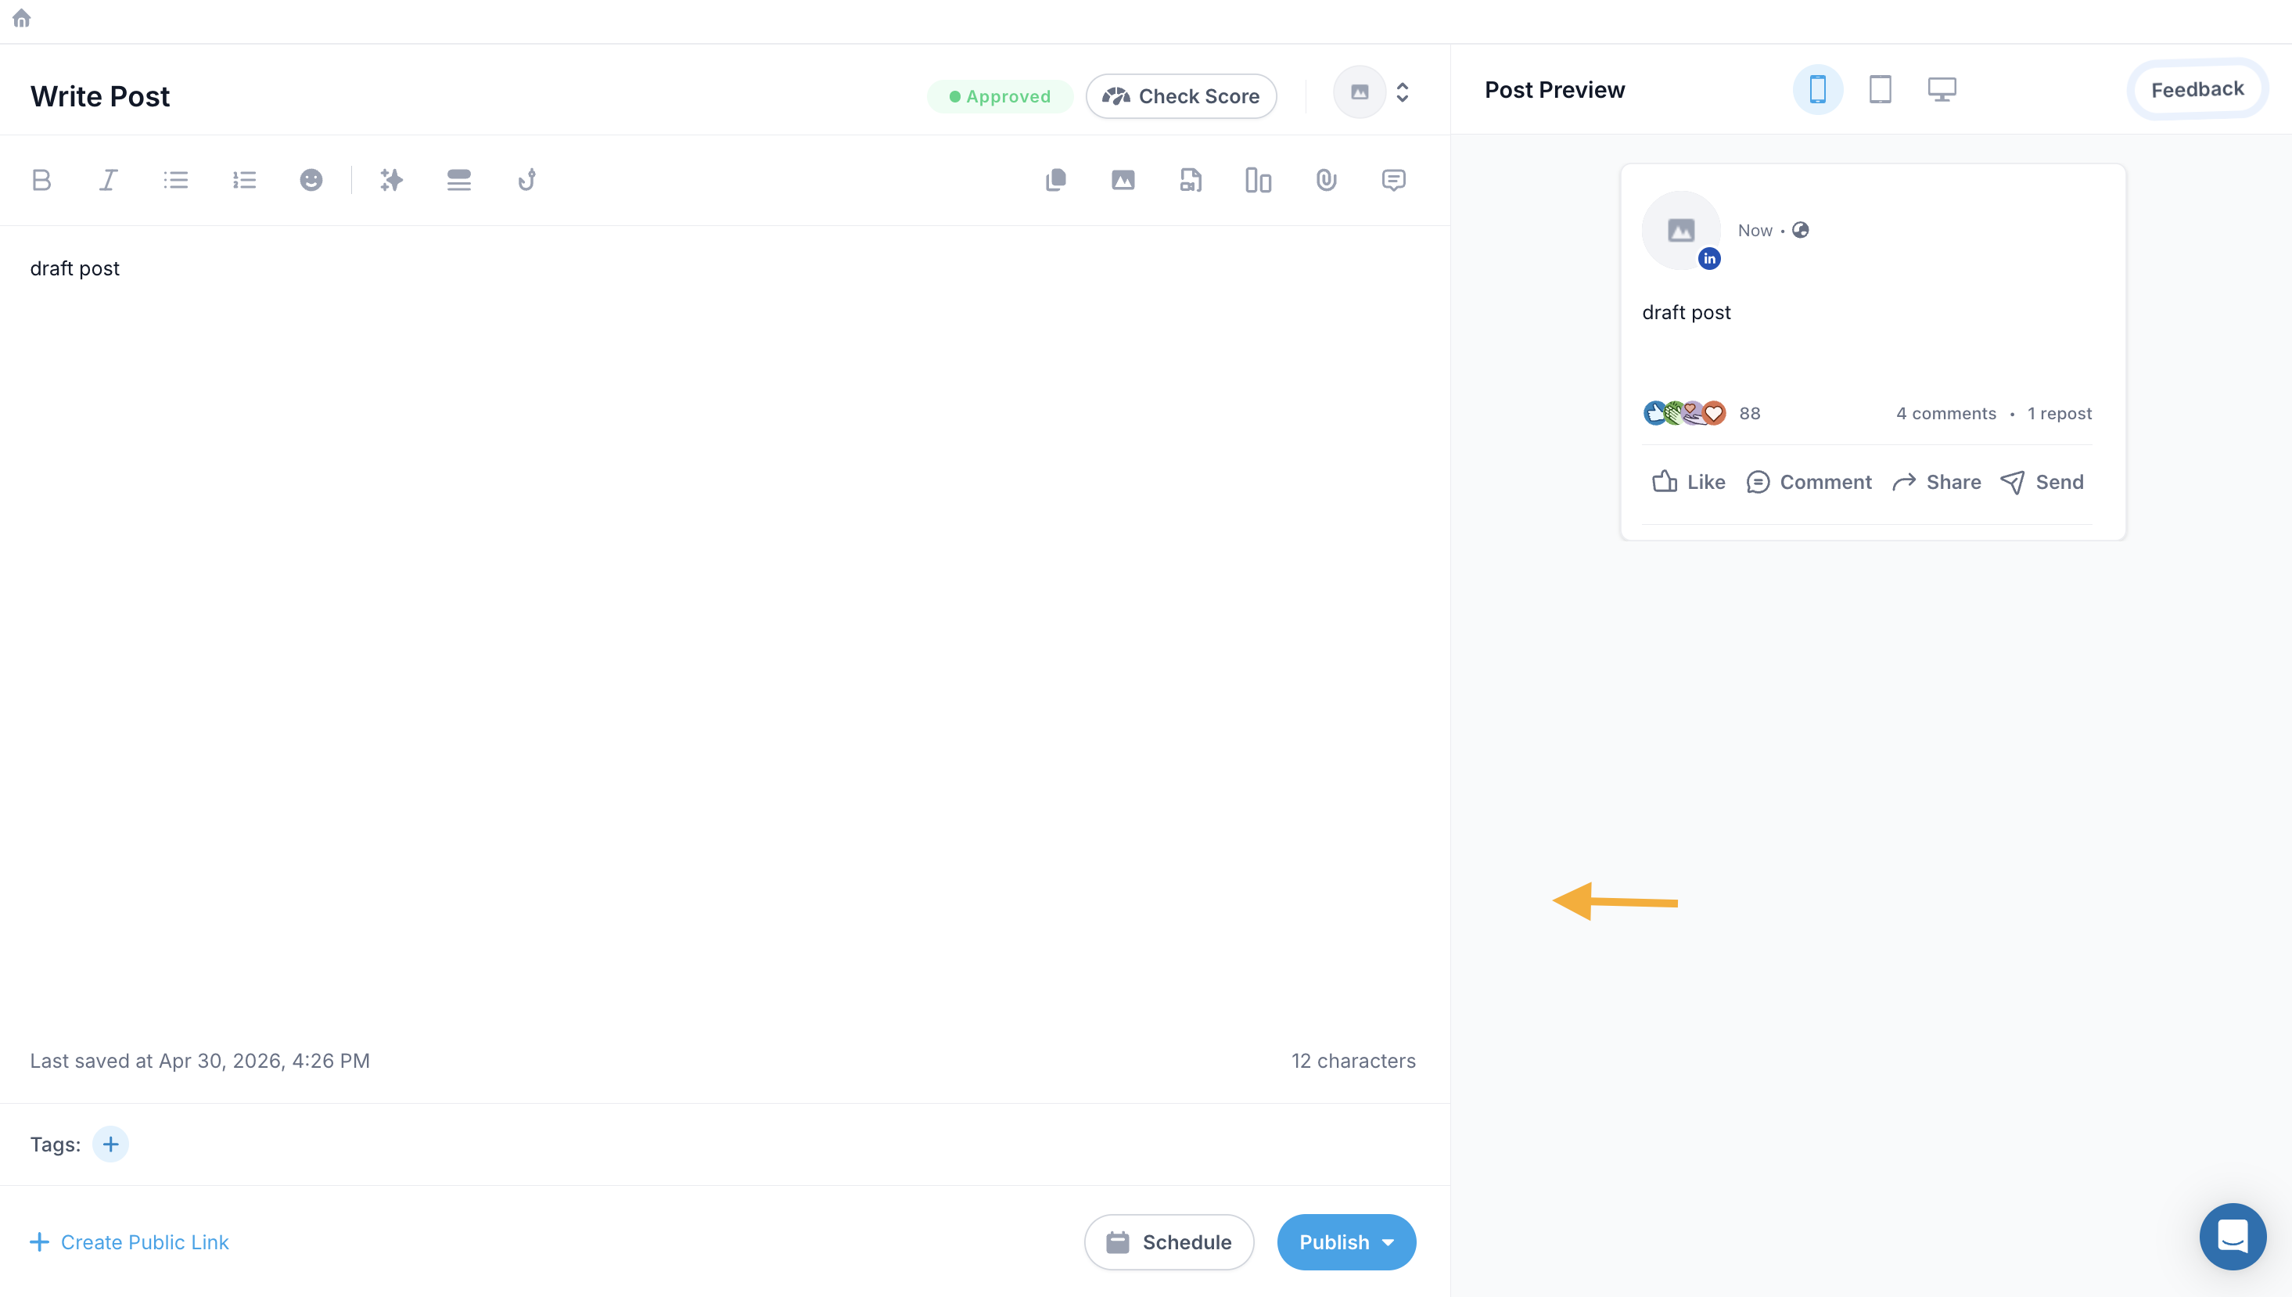Attach a file with paperclip icon
Viewport: 2292px width, 1297px height.
pos(1327,180)
